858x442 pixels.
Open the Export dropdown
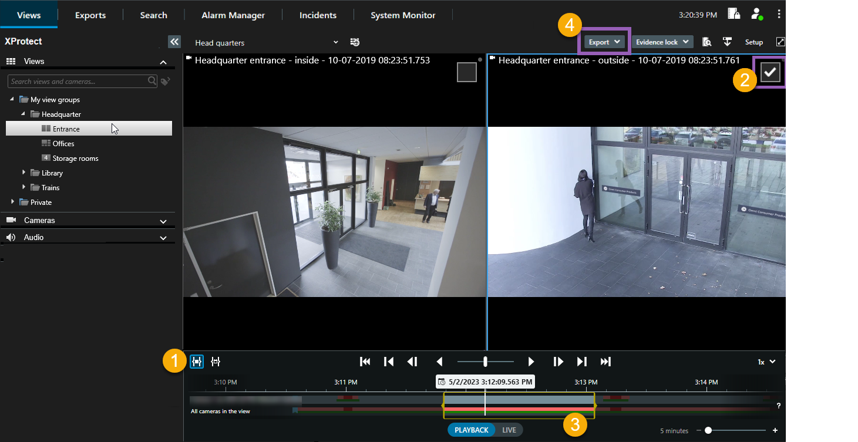coord(604,42)
